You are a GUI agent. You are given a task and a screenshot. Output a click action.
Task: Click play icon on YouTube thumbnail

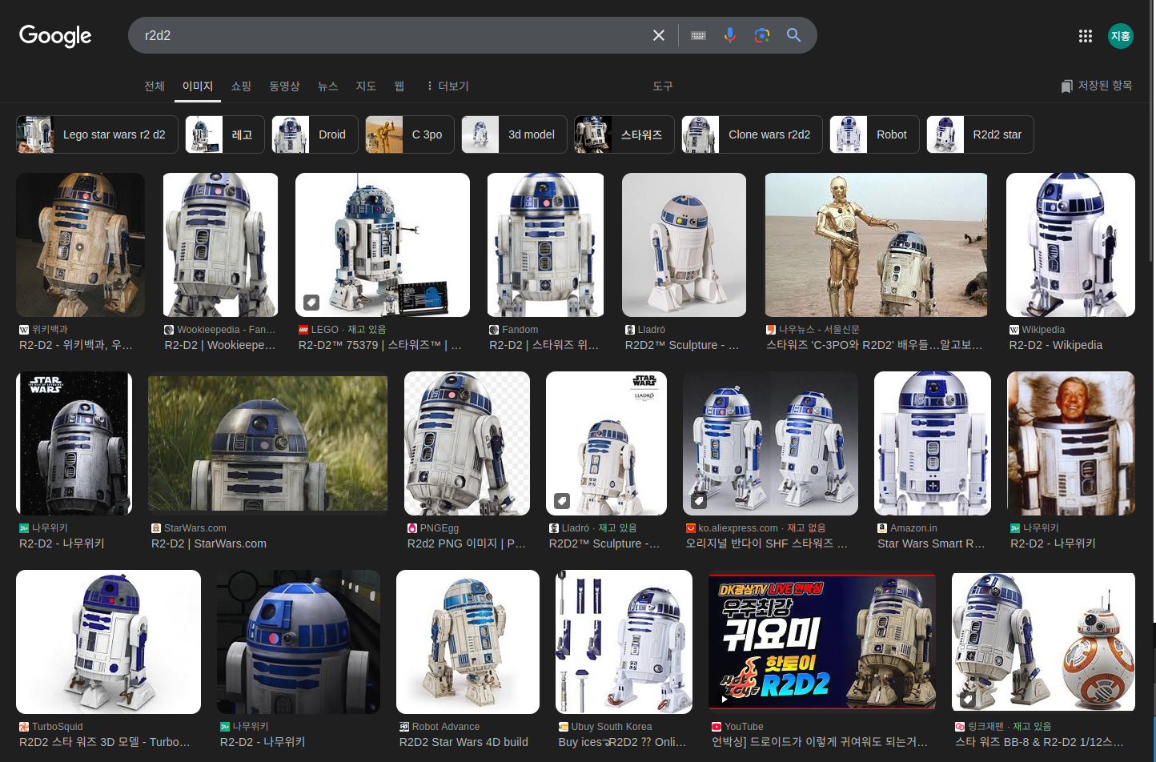coord(725,699)
